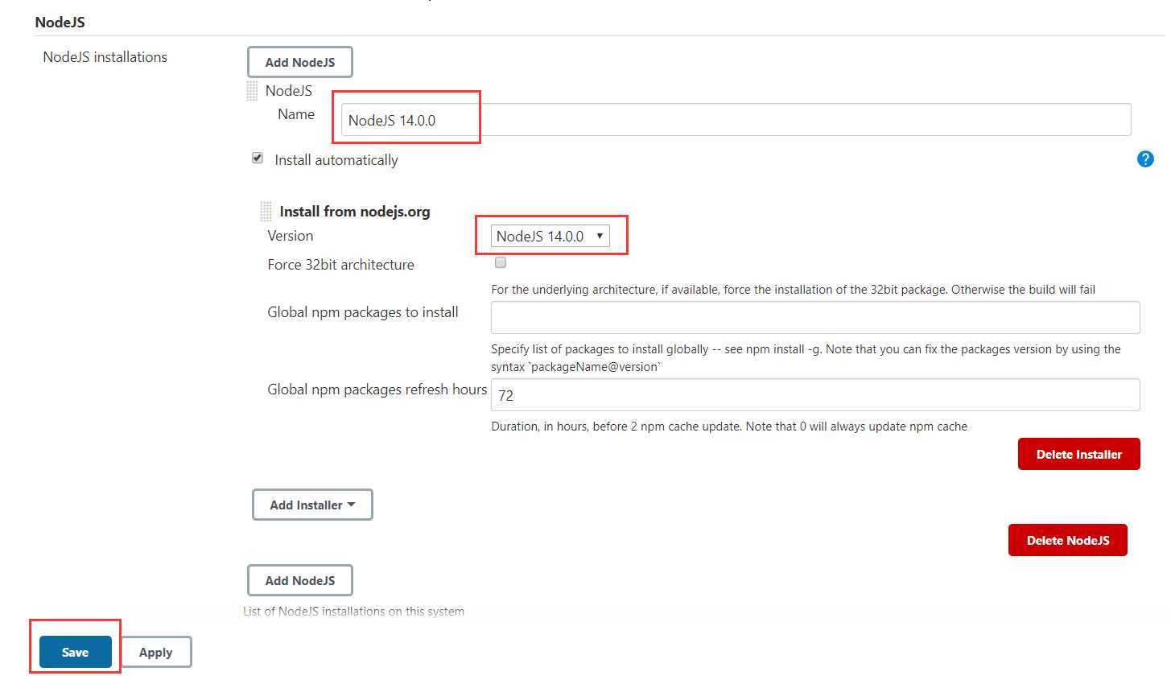Expand the Add Installer dropdown button
Screen dimensions: 1171x676
pyautogui.click(x=312, y=505)
